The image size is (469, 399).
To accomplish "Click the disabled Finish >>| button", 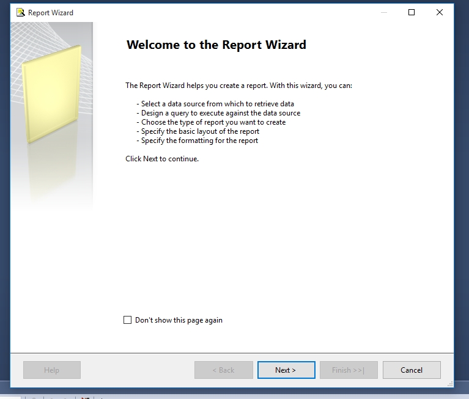I will (348, 370).
